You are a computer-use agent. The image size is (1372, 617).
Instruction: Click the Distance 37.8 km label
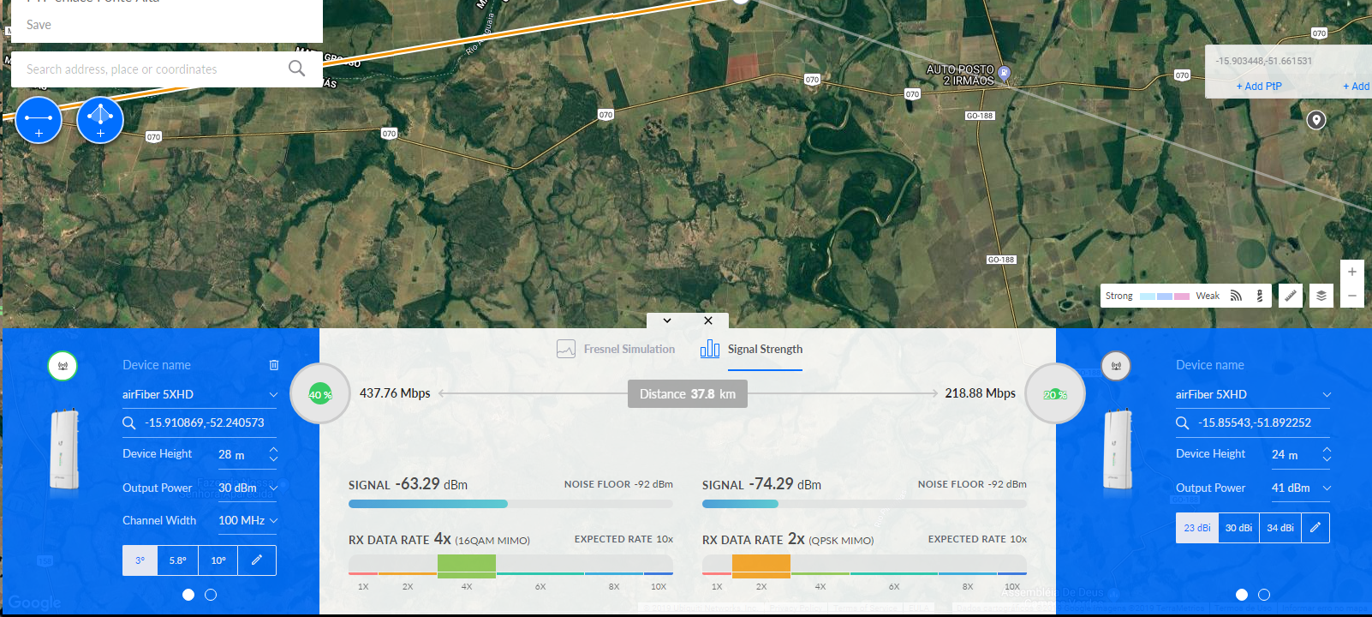(688, 394)
